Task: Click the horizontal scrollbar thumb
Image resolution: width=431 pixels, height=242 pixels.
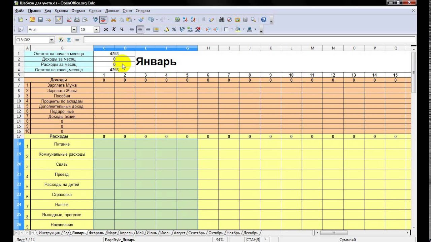Action: point(334,233)
